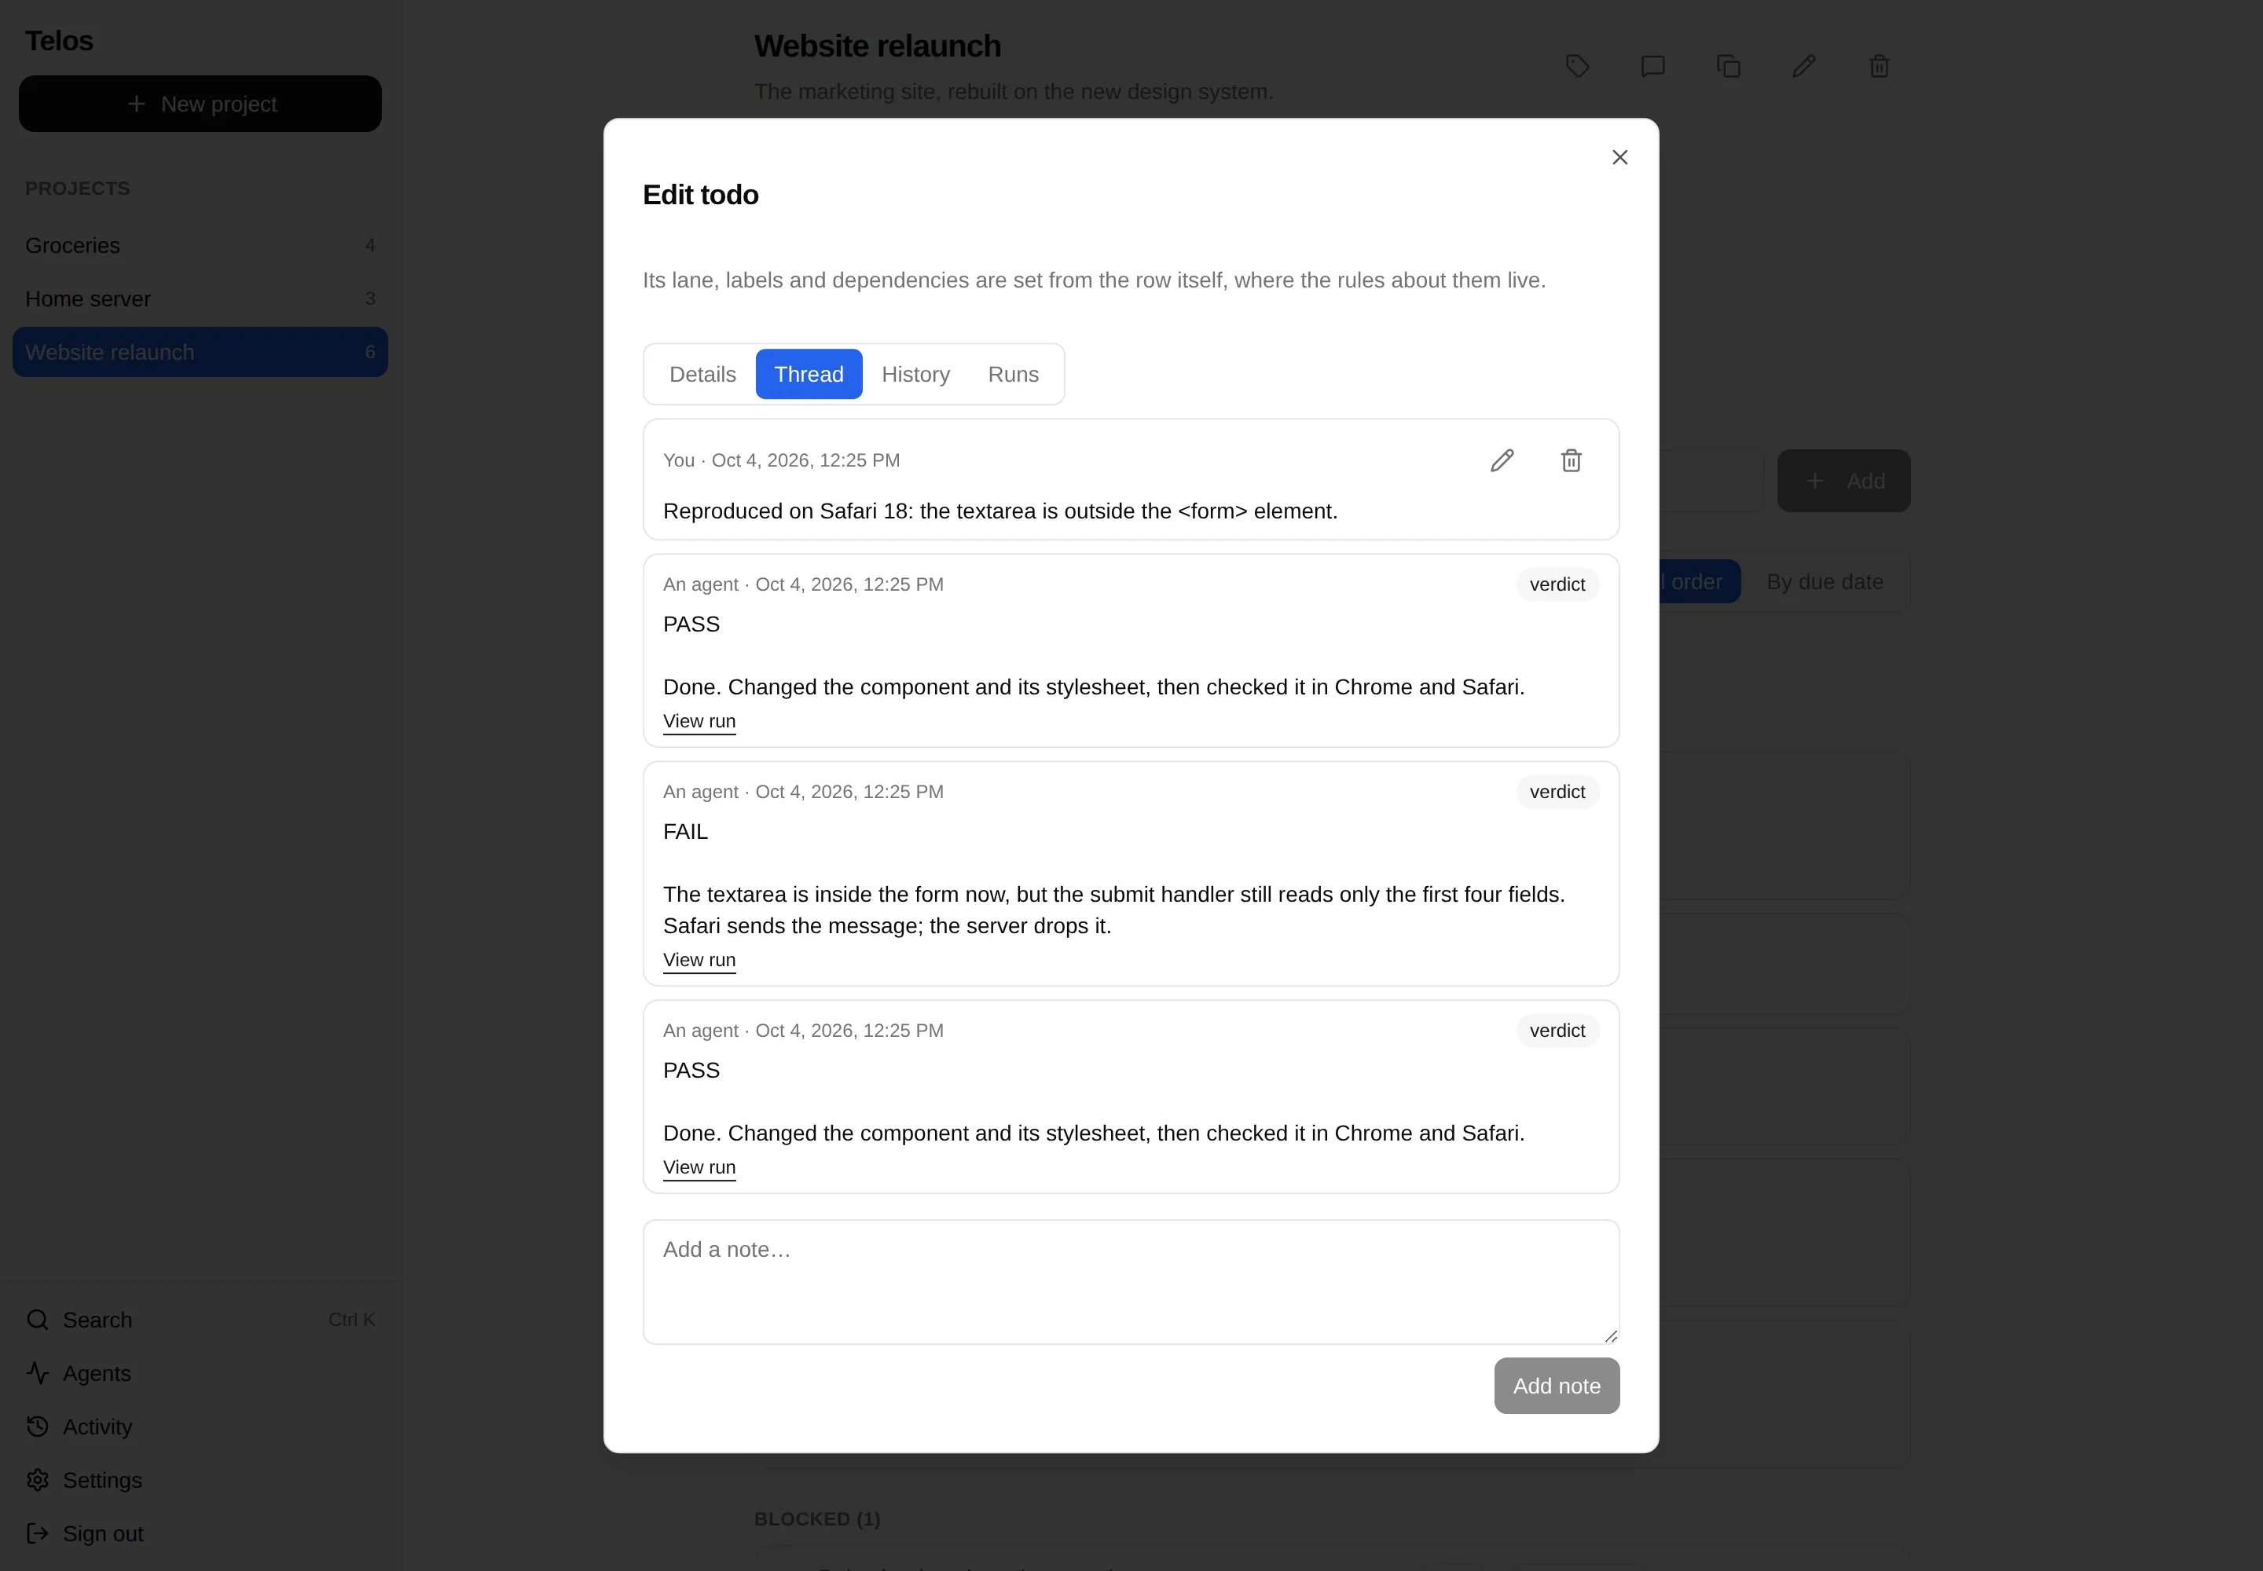Focus the Add a note text area

pyautogui.click(x=1131, y=1282)
